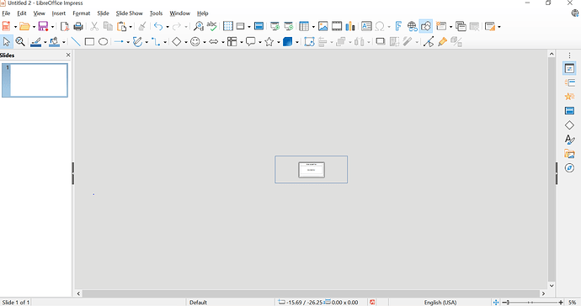Activate the Select arrow tool

pos(6,42)
